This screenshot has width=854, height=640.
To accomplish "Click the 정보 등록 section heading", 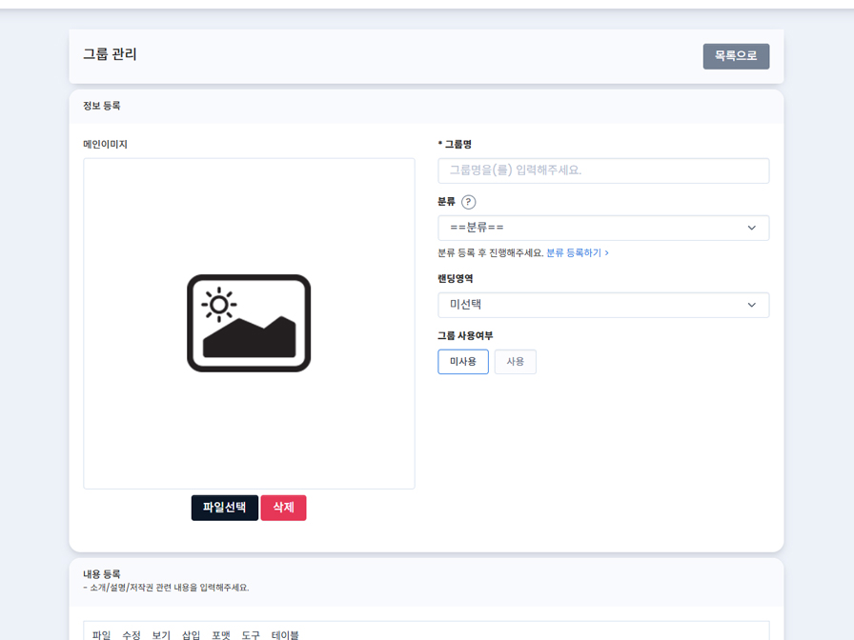I will click(101, 106).
